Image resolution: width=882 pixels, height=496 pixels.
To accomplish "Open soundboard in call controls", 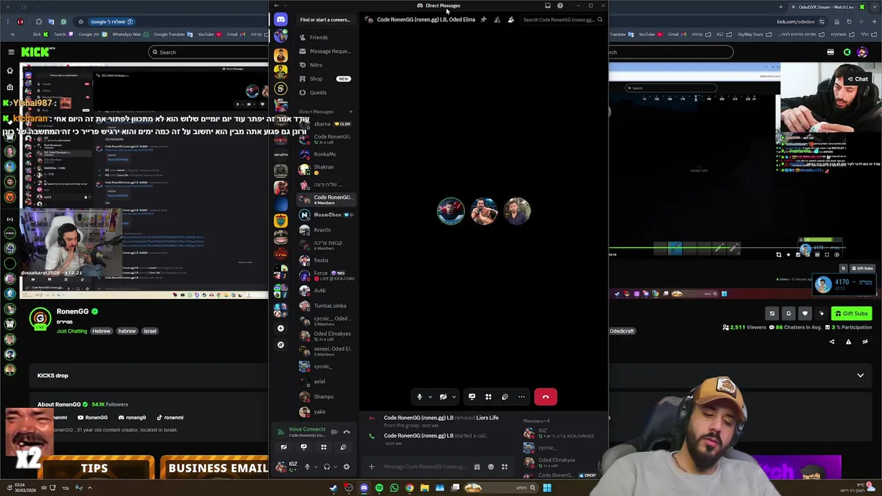I will (x=505, y=397).
